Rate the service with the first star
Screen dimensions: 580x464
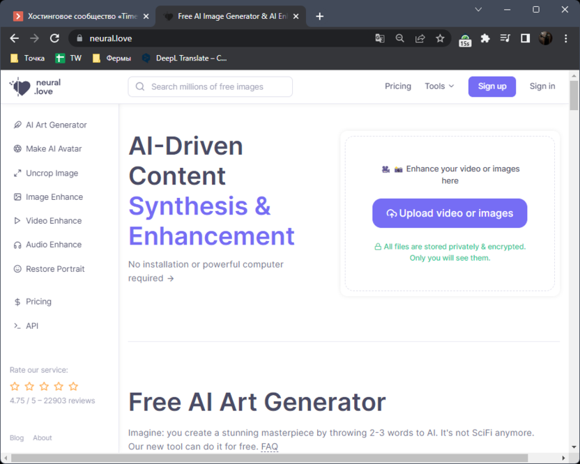coord(15,386)
